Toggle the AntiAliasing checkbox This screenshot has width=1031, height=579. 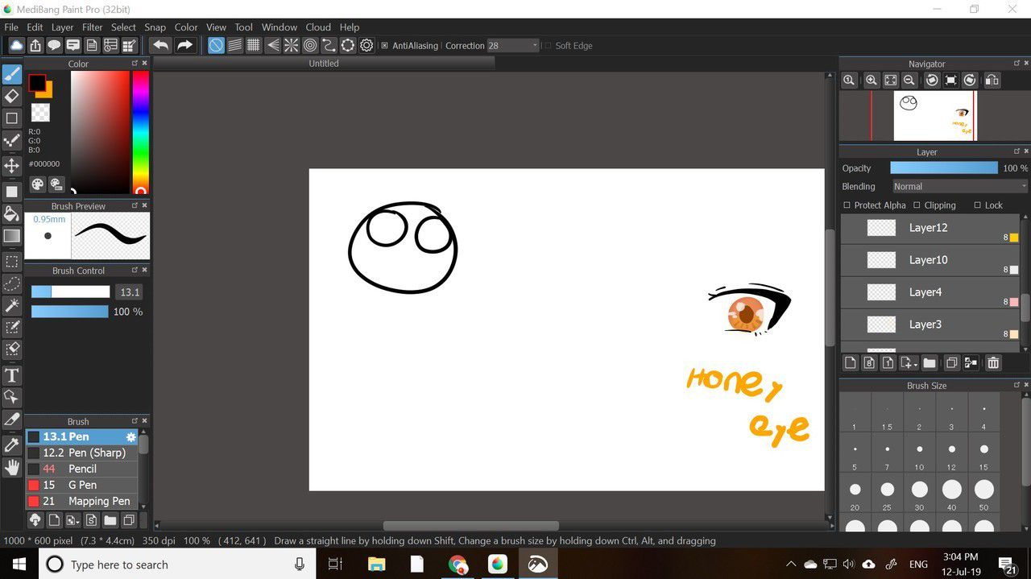[x=385, y=46]
